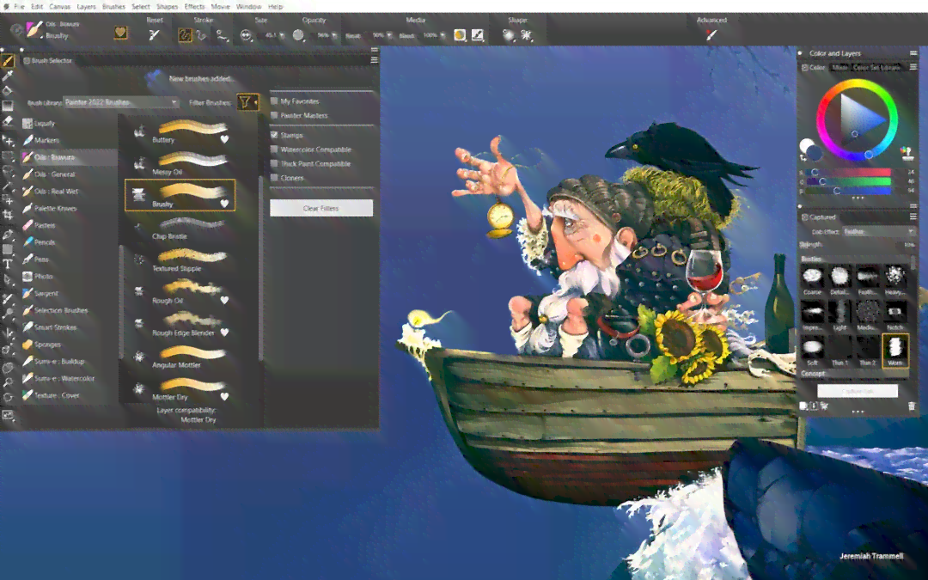Click the red color slider
Screen dimensions: 928x580
848,172
